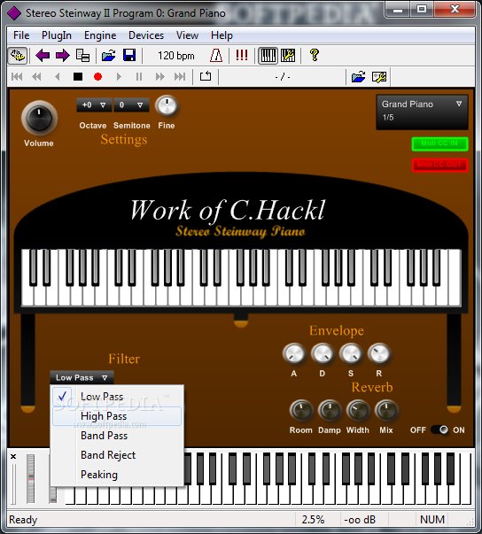This screenshot has width=482, height=534.
Task: Click the red MIDI panic exclamation icon
Action: click(242, 55)
